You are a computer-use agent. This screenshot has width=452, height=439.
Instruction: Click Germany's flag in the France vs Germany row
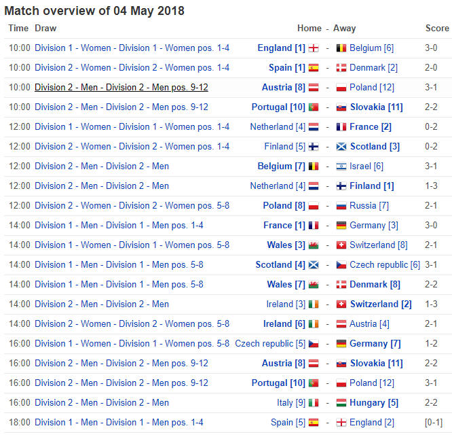pos(341,226)
